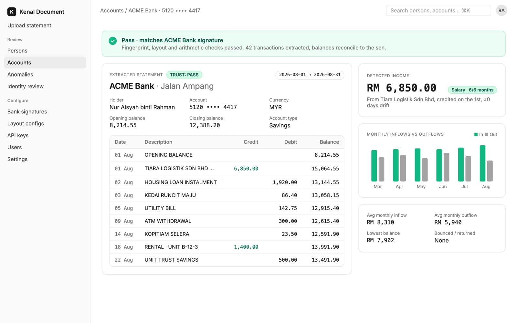Click the gray Out legend swatch

(486, 135)
